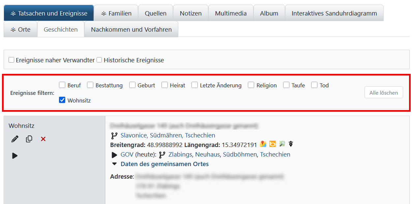Edit the Wohnsitz event with the pencil icon

pyautogui.click(x=15, y=139)
